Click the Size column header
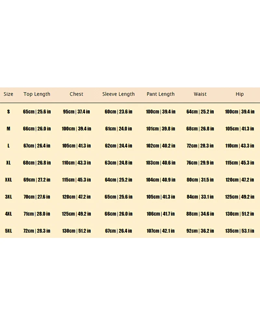Image resolution: width=260 pixels, height=325 pixels. click(x=8, y=94)
